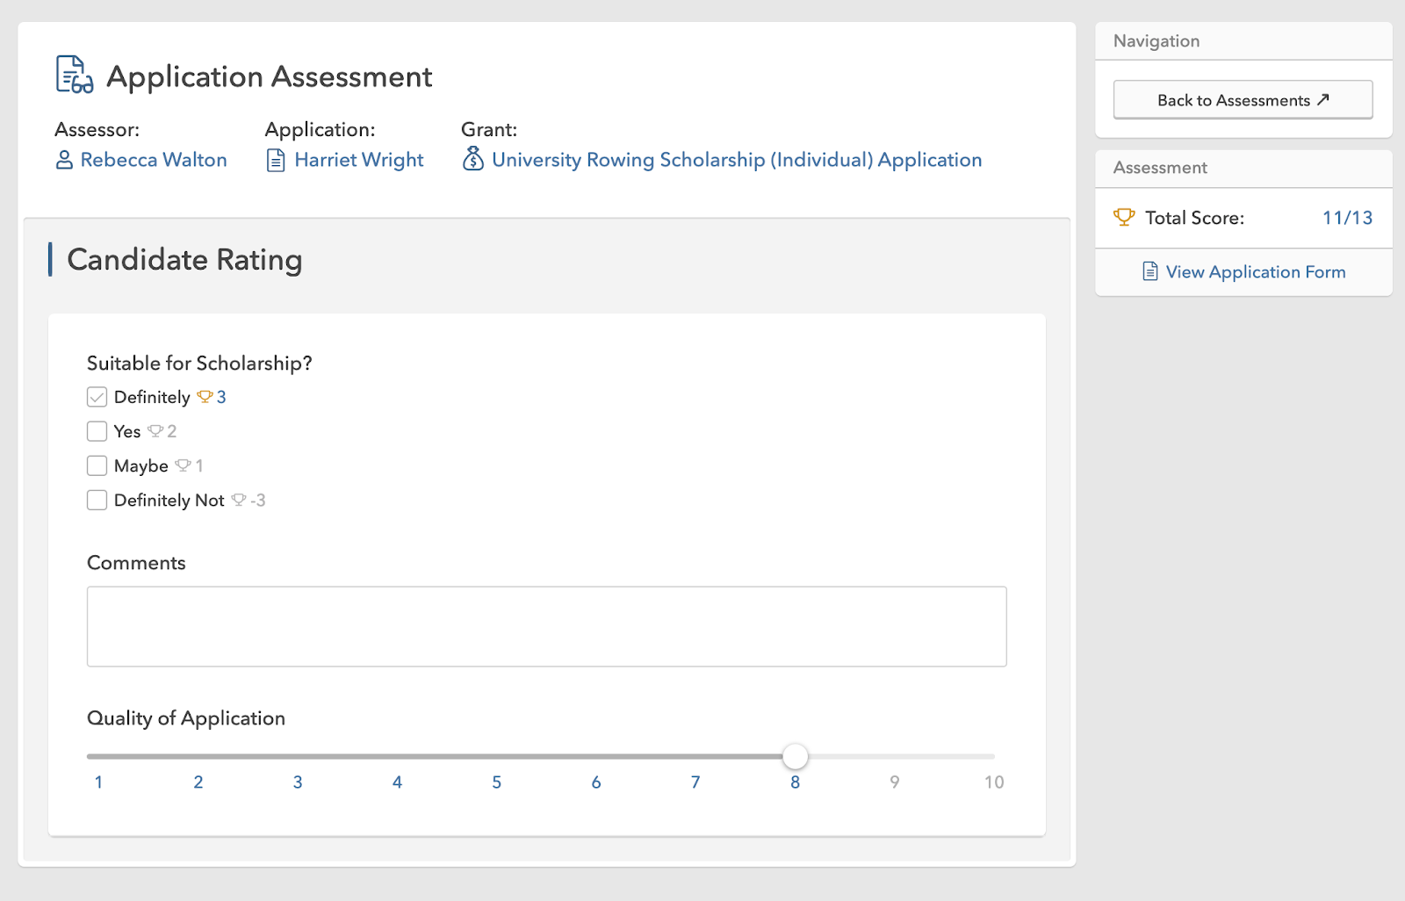Click the Application Assessment document icon

coord(75,75)
